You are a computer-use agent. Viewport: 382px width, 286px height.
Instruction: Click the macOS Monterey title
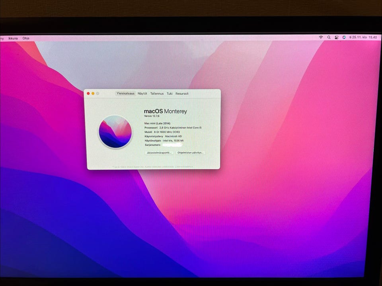tap(166, 111)
